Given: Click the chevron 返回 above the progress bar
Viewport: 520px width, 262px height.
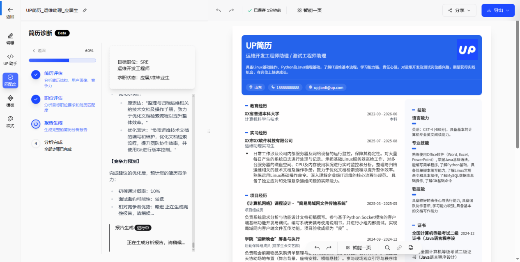Looking at the screenshot, I should tap(39, 51).
